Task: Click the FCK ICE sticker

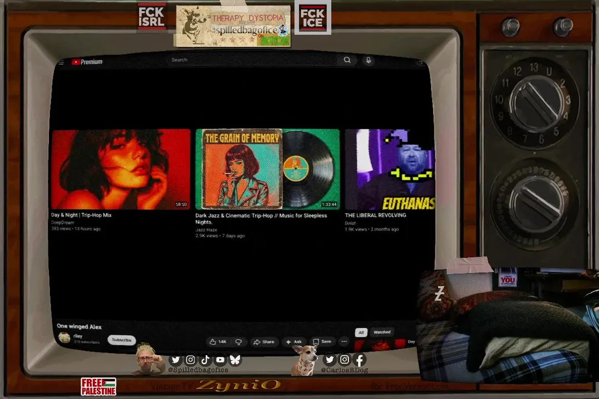Action: point(312,18)
